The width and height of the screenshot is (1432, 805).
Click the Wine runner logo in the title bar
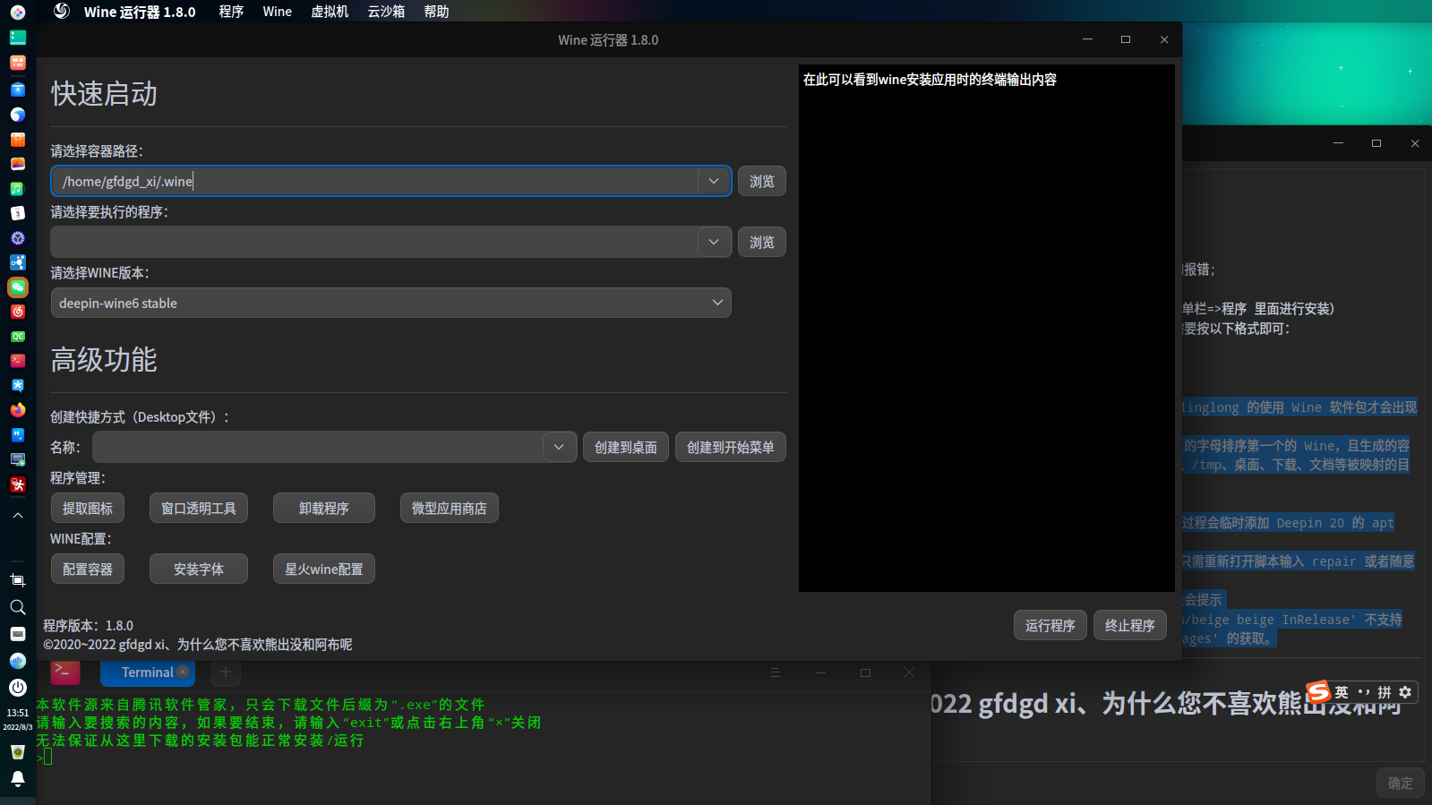tap(61, 11)
